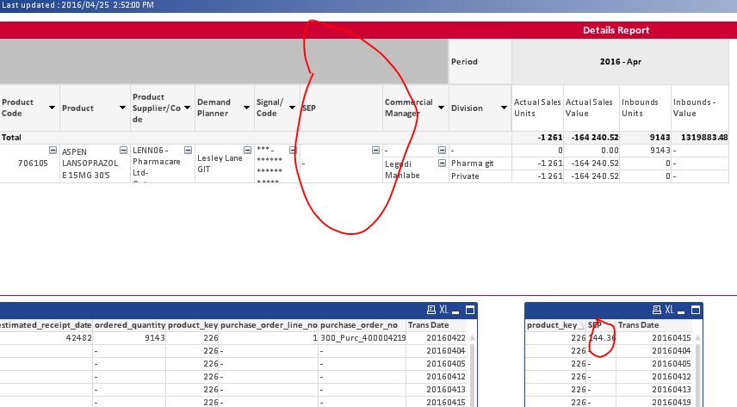Sort by ordered_quantity column header
737x407 pixels.
pyautogui.click(x=130, y=325)
